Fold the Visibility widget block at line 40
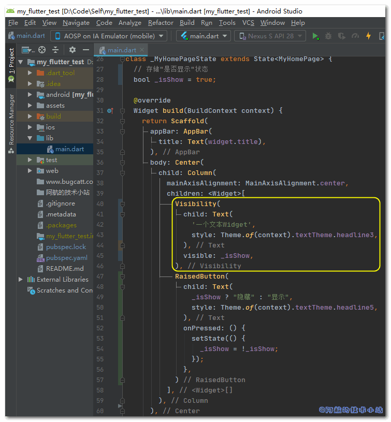 coord(122,204)
